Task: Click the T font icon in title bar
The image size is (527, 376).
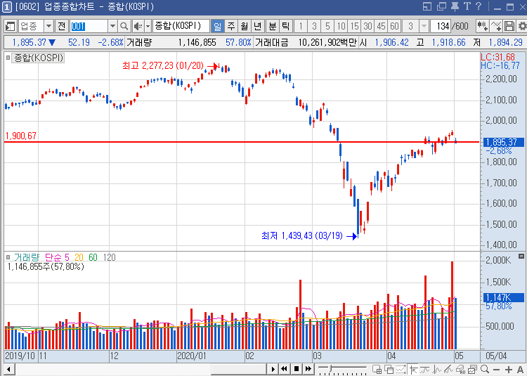Action: point(467,6)
